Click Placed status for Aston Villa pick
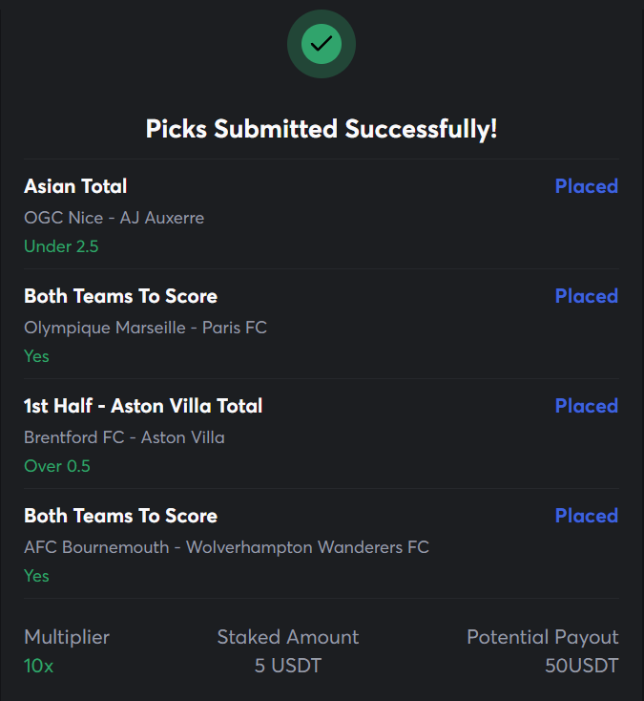The image size is (644, 701). (x=587, y=406)
